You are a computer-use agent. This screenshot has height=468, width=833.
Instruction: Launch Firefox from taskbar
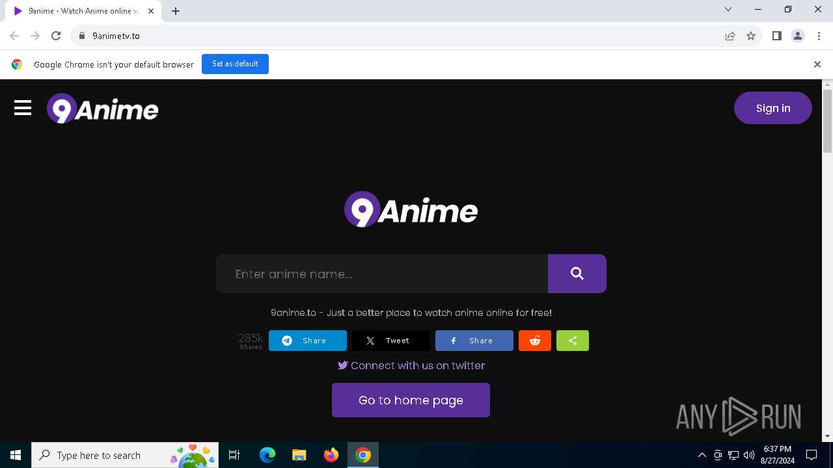tap(331, 455)
